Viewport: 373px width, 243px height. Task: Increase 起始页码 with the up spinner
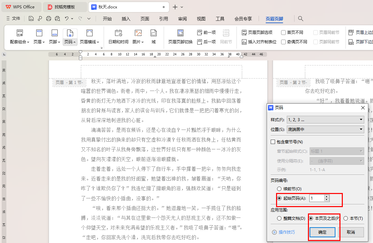click(327, 197)
